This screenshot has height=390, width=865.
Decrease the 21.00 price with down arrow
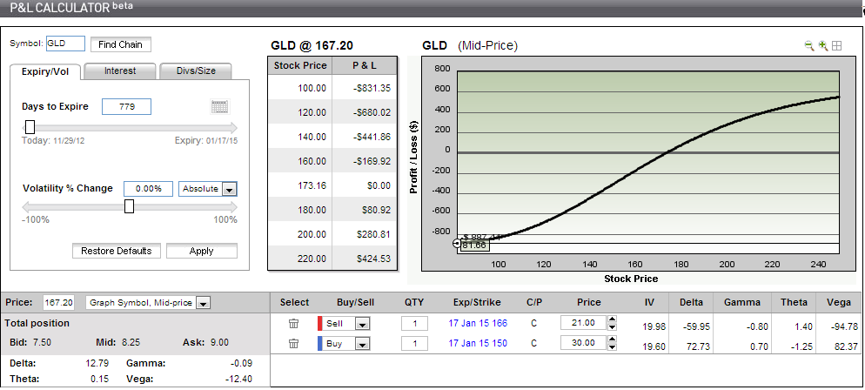[x=612, y=326]
